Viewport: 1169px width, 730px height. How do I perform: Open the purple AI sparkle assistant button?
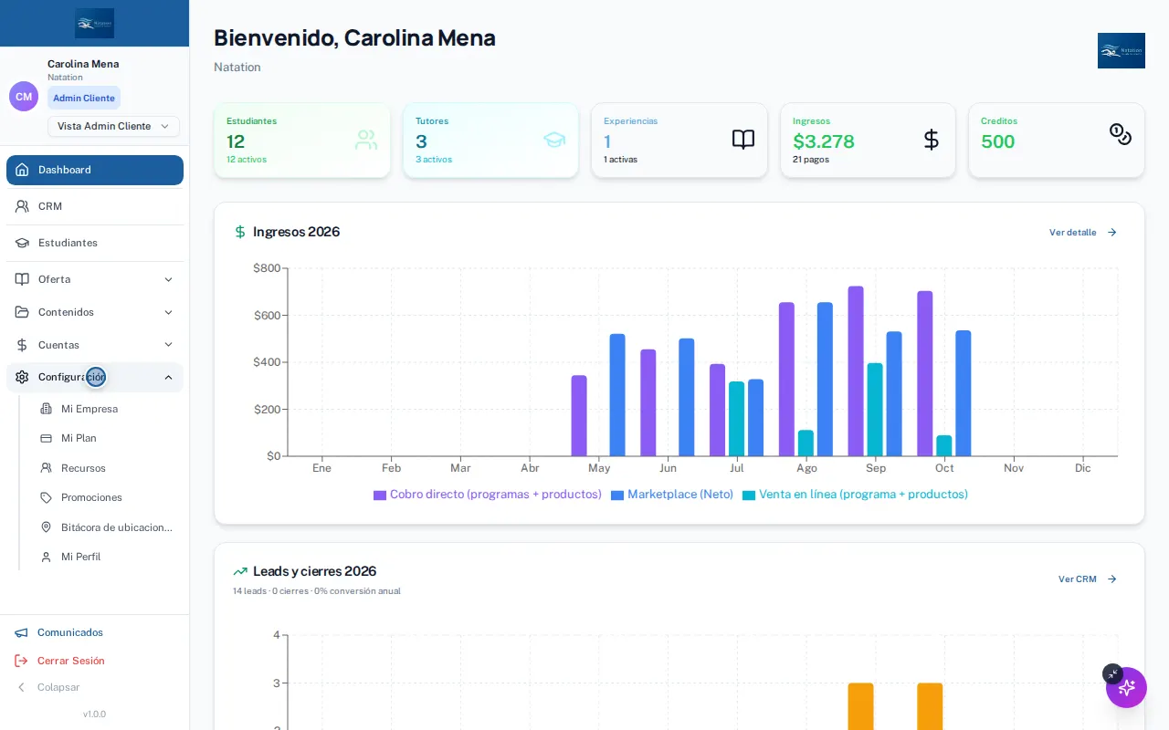click(1126, 687)
